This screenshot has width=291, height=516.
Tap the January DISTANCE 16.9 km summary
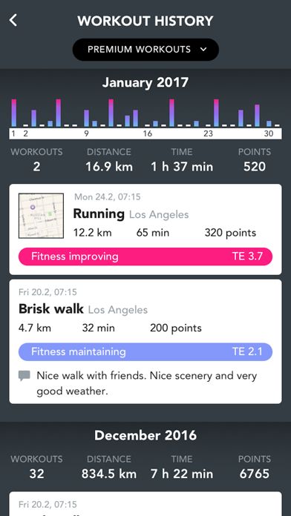(x=109, y=160)
